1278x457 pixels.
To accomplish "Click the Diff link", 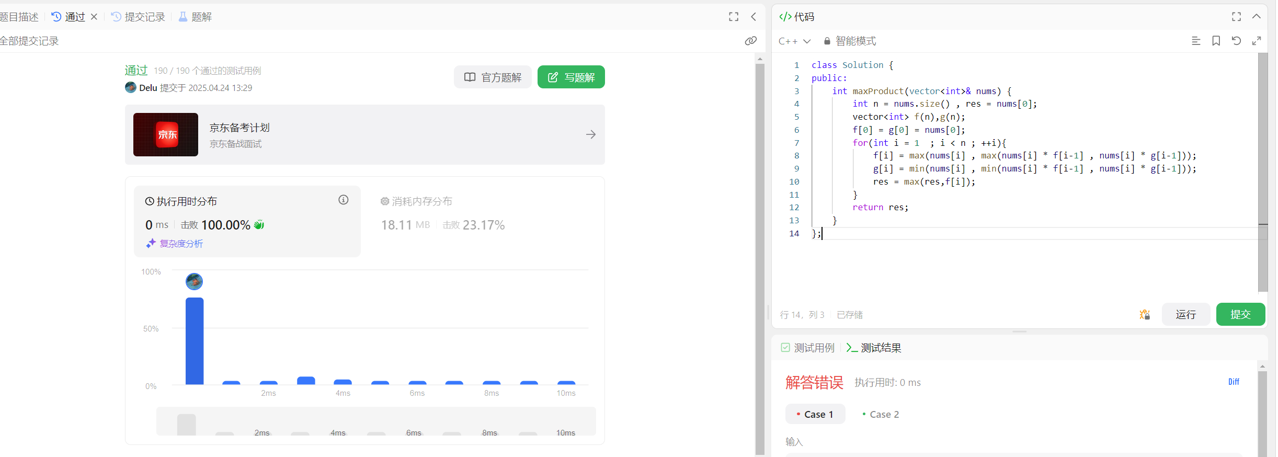I will (1234, 382).
